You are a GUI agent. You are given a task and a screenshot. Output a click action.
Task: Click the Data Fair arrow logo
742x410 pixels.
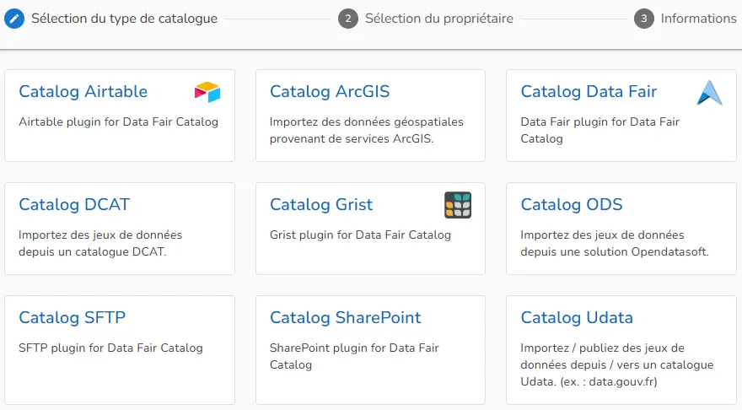pyautogui.click(x=709, y=93)
